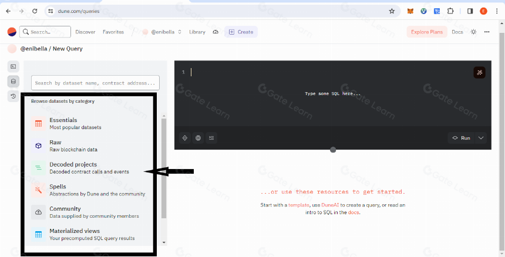Viewport: 505px width, 257px height.
Task: Click Explore Plans button
Action: (427, 32)
